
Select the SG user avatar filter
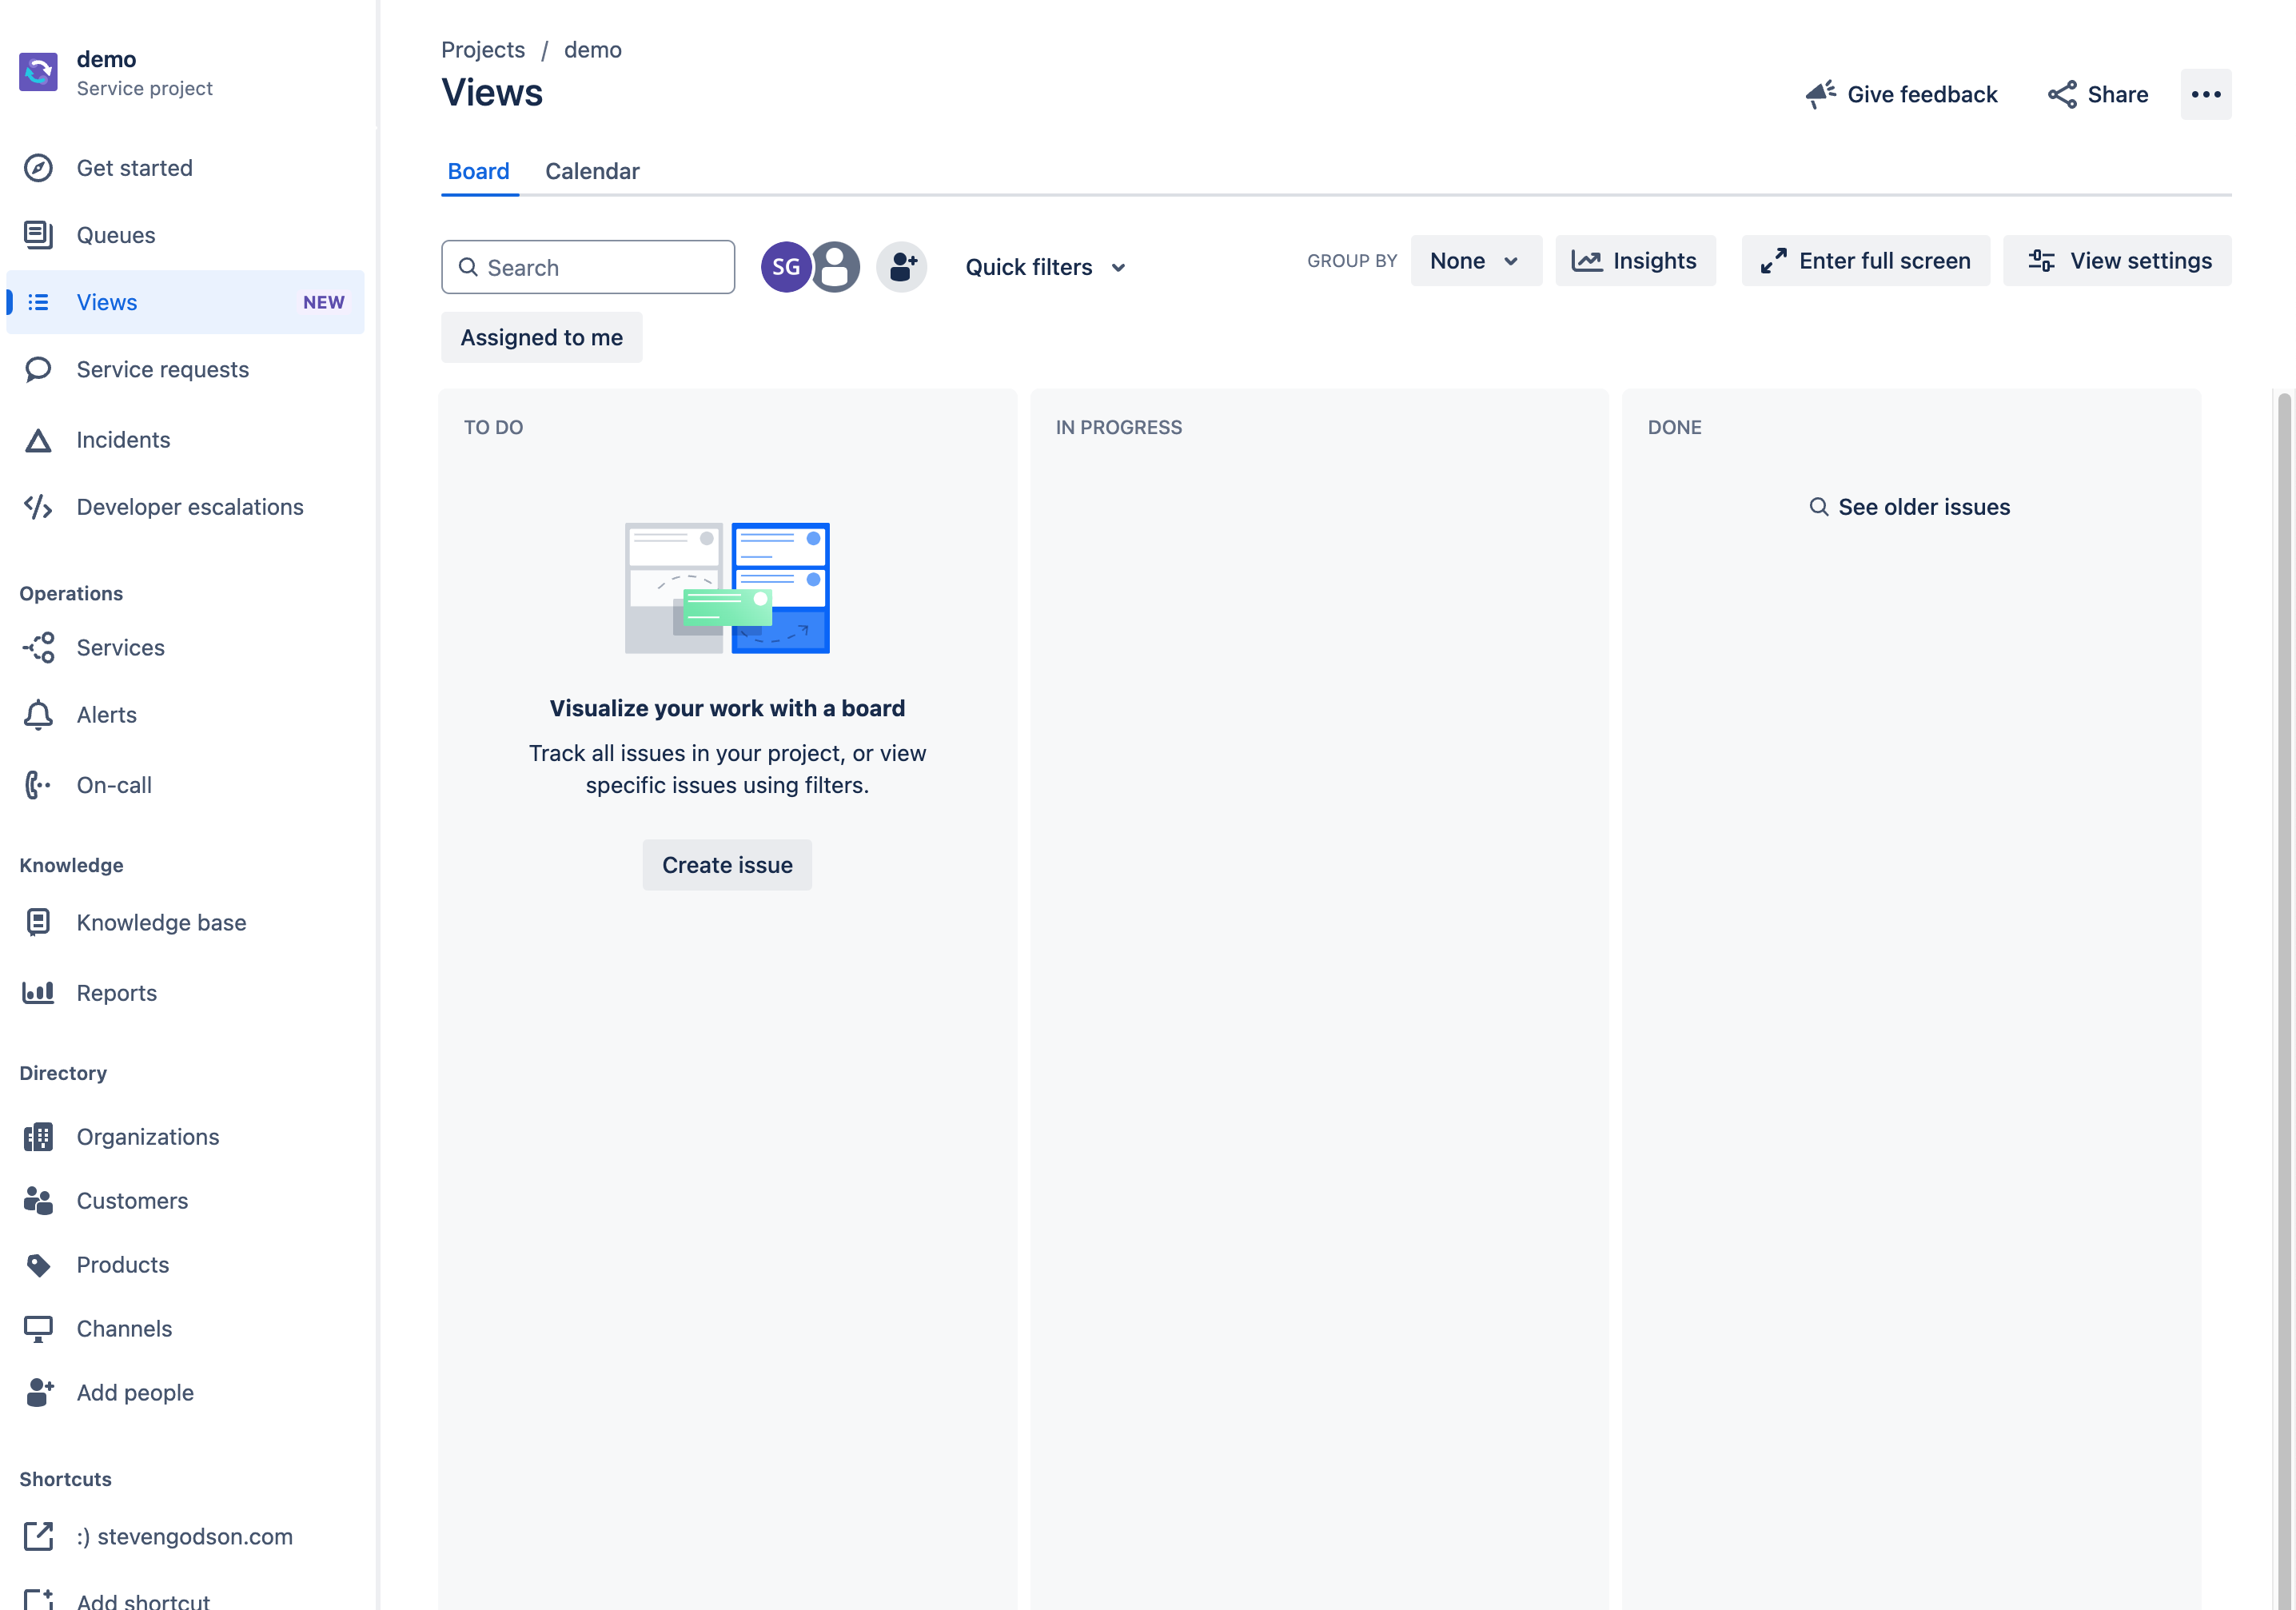click(785, 267)
